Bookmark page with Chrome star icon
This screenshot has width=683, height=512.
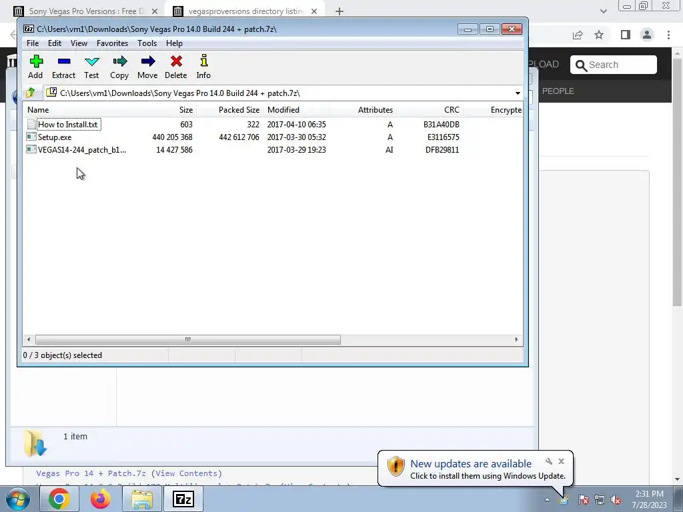599,35
